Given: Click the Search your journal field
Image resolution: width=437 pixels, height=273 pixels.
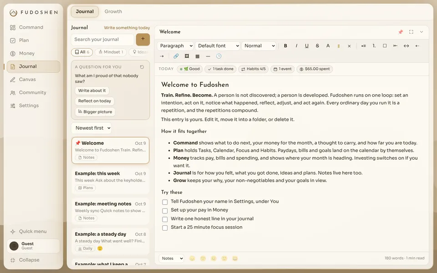Looking at the screenshot, I should [102, 40].
